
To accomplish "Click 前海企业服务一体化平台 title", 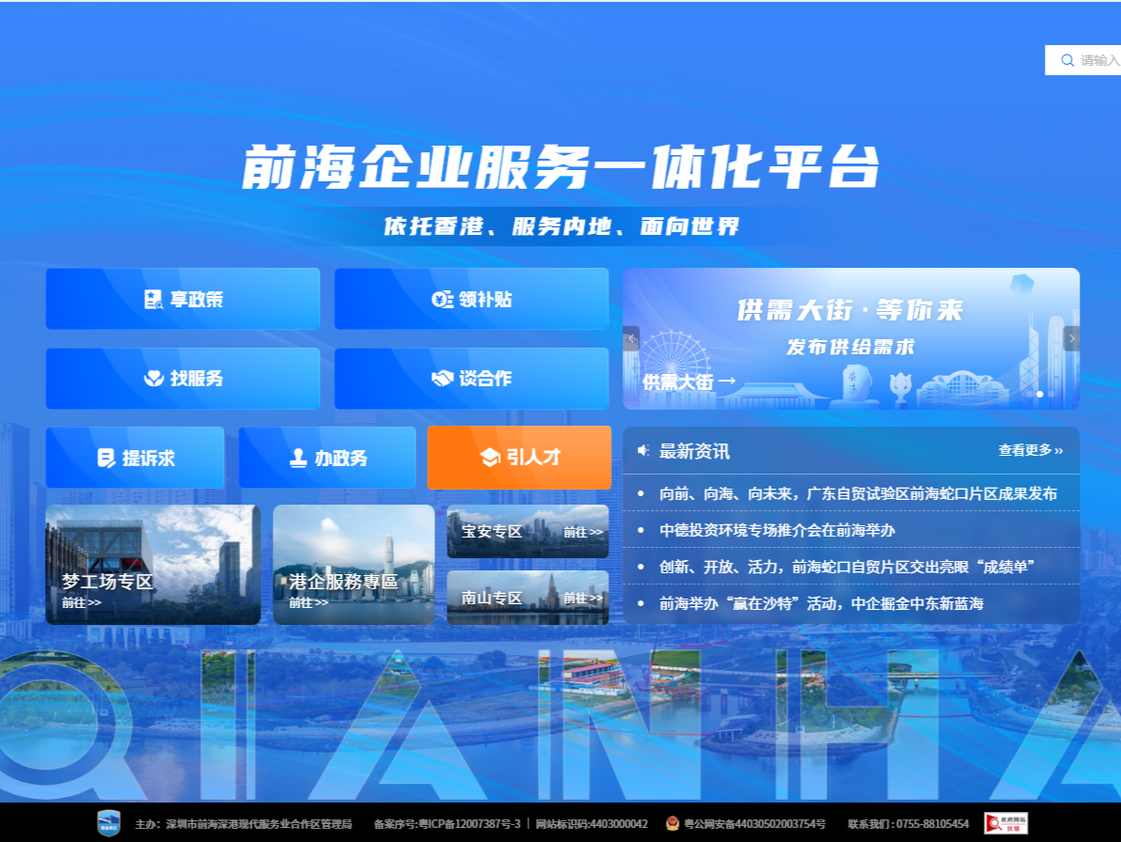I will click(x=560, y=167).
